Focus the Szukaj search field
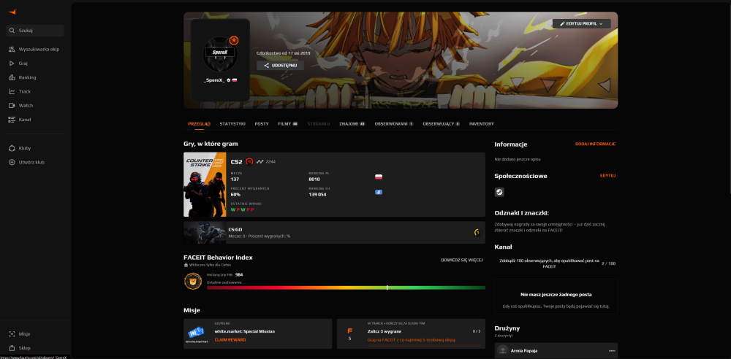This screenshot has height=359, width=731. [35, 30]
